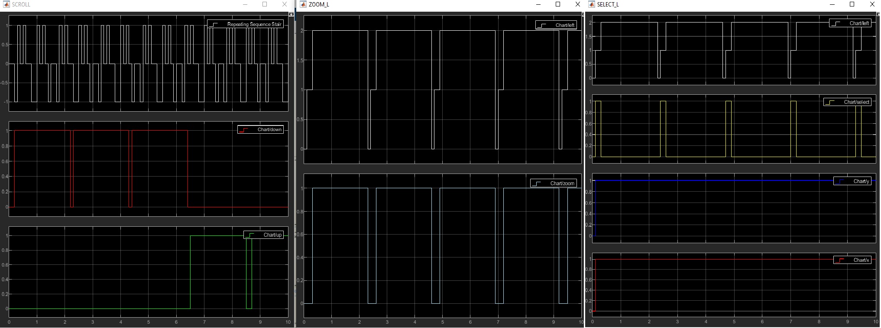Maximize the ZOOM_L scope window
This screenshot has width=881, height=328.
click(x=558, y=4)
